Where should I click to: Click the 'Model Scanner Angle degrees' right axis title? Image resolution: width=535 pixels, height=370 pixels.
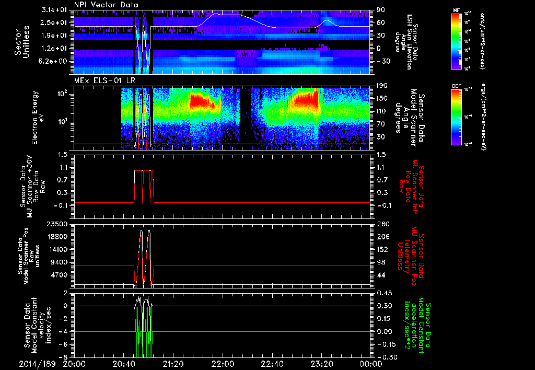point(410,118)
